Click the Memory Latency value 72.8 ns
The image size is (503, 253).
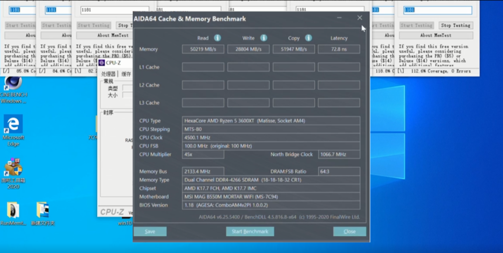(x=339, y=49)
